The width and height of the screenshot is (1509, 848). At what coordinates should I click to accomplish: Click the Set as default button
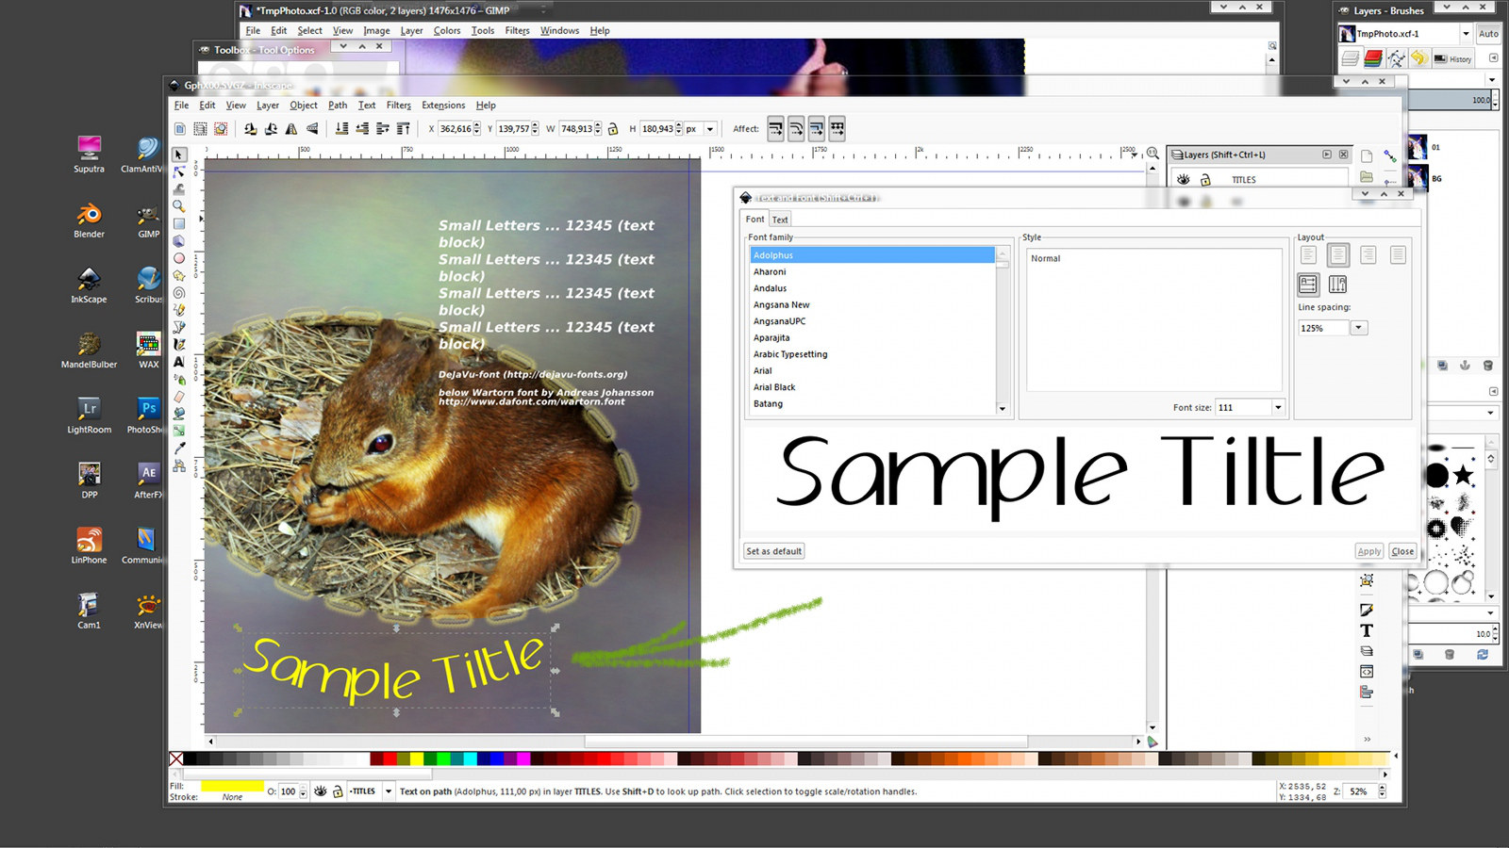pos(773,551)
